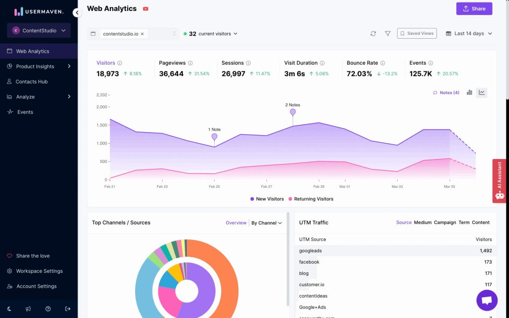
Task: Show info tooltip for Visitors metric
Action: pyautogui.click(x=120, y=63)
